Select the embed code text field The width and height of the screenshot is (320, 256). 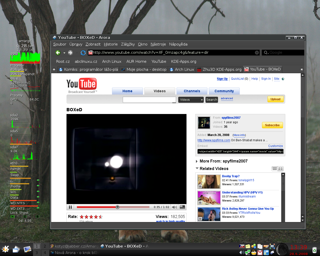point(240,151)
